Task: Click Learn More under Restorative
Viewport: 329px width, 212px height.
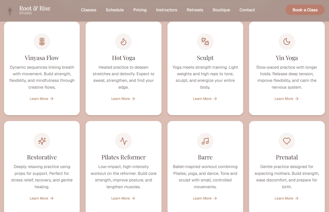Action: [x=42, y=198]
